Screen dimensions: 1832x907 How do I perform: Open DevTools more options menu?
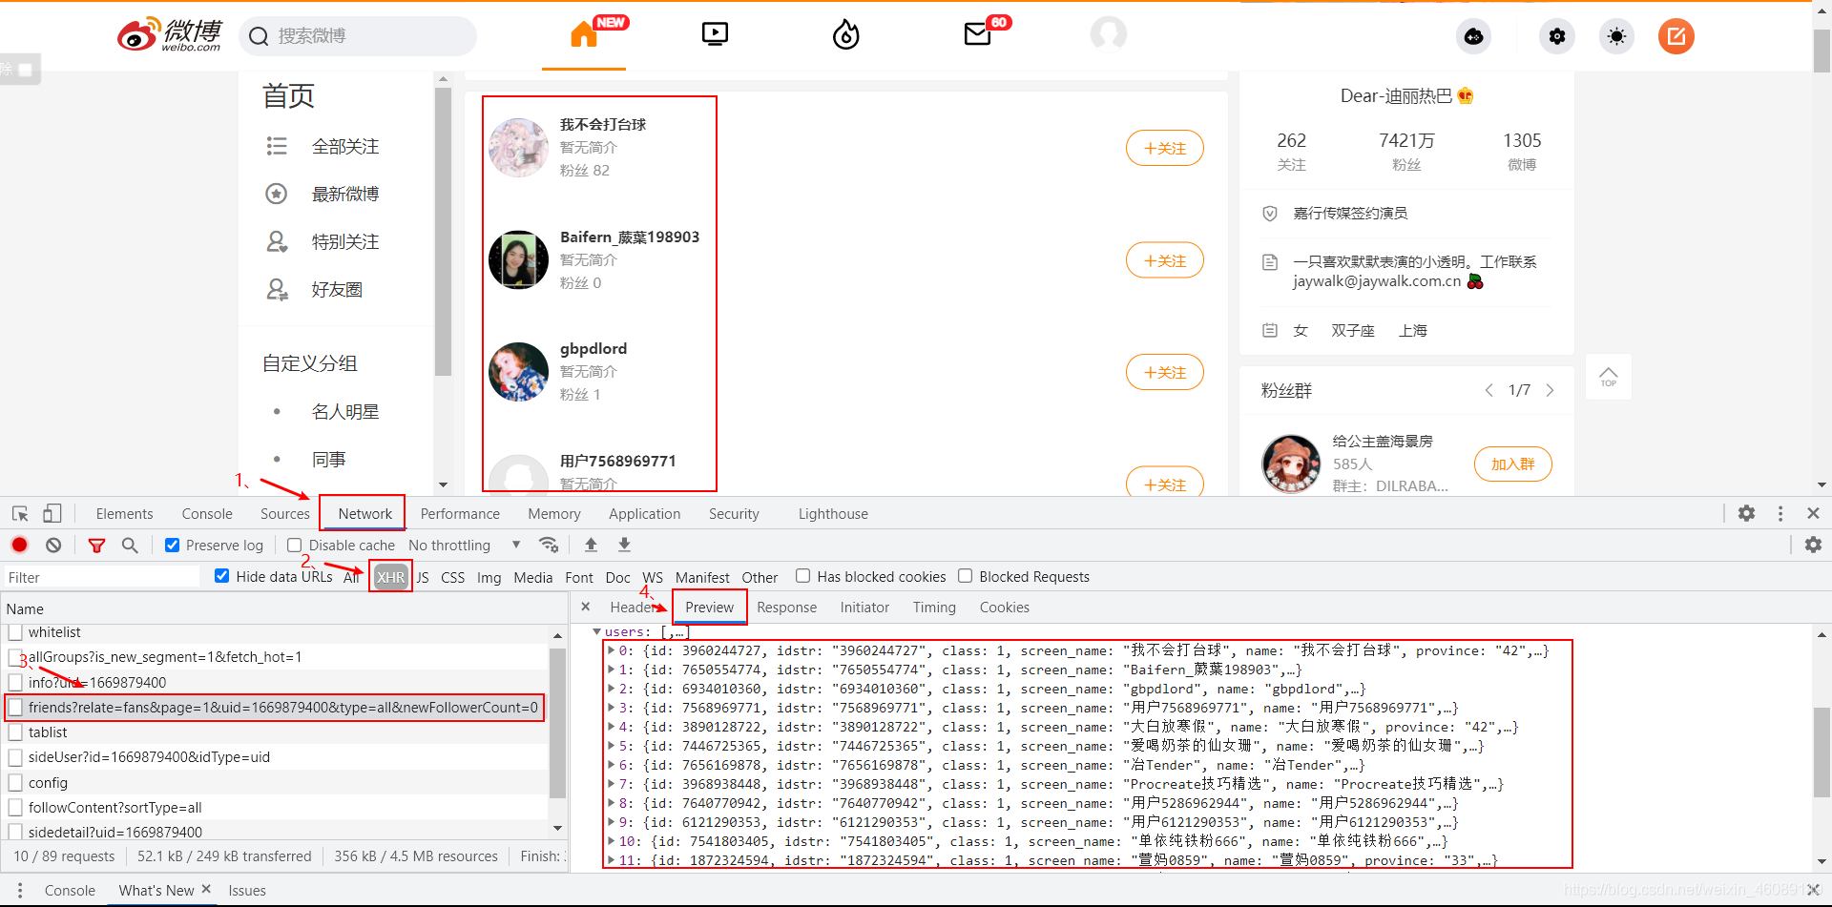click(x=1780, y=513)
